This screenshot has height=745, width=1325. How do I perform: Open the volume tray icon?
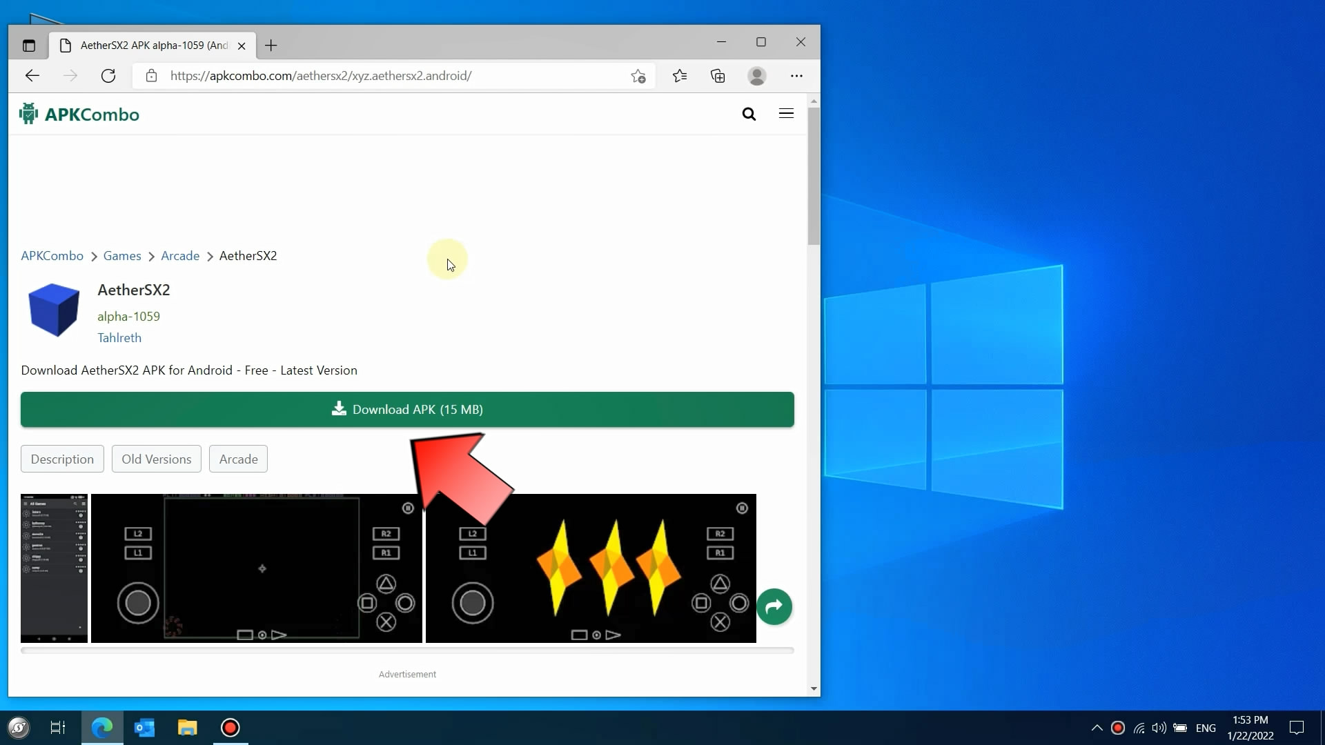pos(1159,728)
